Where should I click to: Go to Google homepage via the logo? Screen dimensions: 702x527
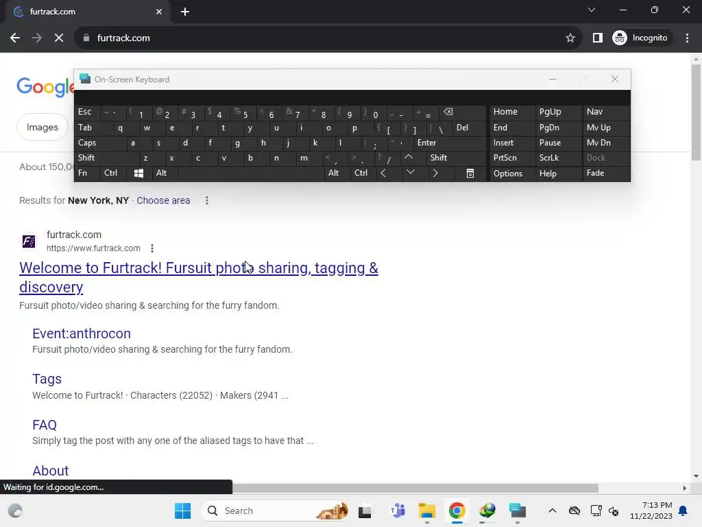[x=45, y=86]
